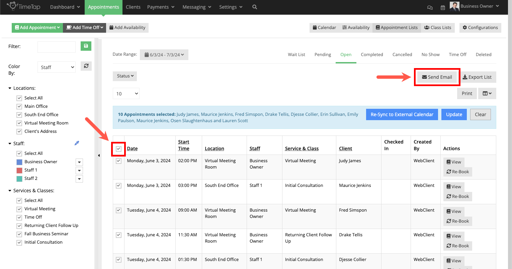Viewport: 512px width, 269px height.
Task: Uncheck the select-all appointments header checkbox
Action: pos(118,148)
